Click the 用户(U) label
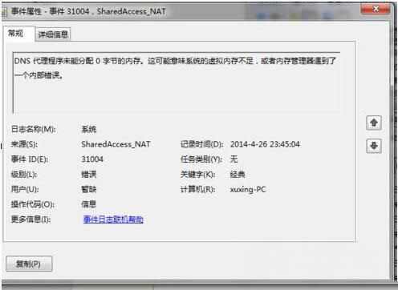The height and width of the screenshot is (290, 398). [x=25, y=189]
